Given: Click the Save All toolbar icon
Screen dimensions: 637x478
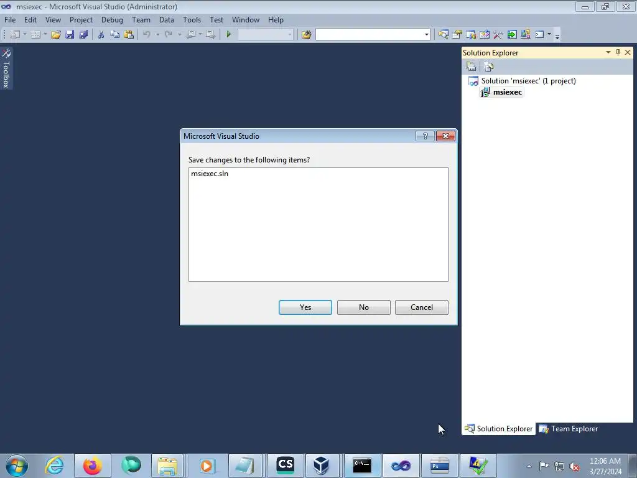Looking at the screenshot, I should point(84,35).
